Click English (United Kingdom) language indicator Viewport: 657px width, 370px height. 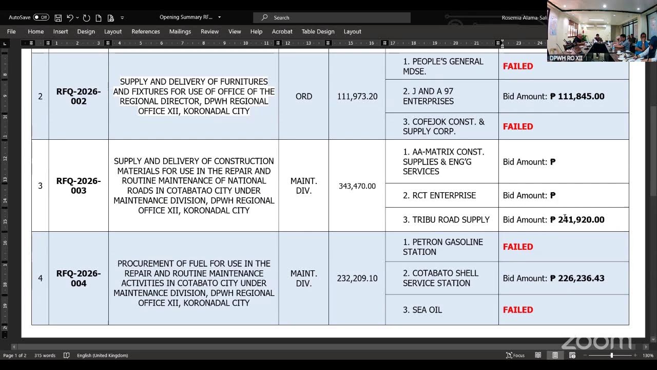point(103,355)
